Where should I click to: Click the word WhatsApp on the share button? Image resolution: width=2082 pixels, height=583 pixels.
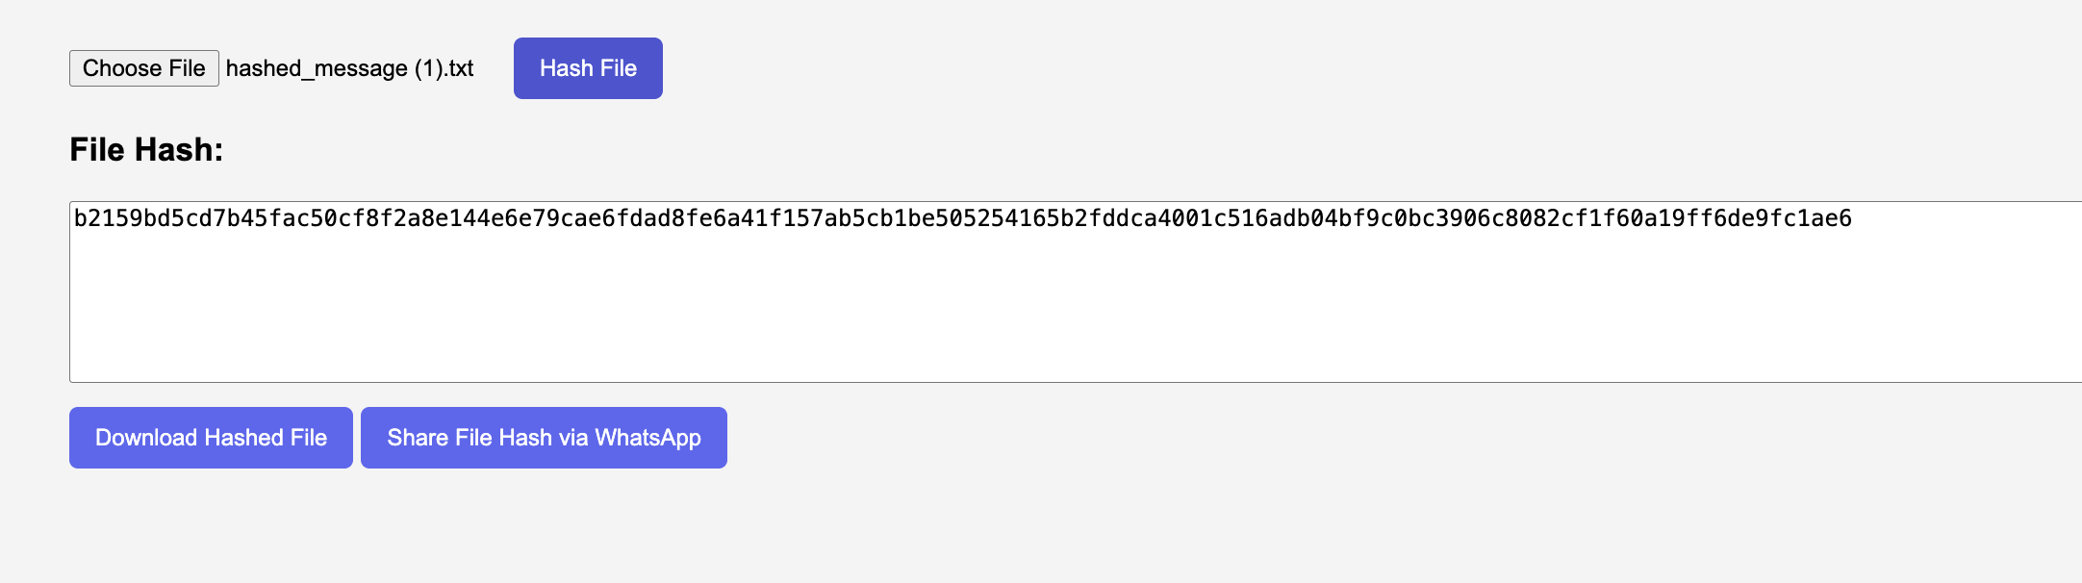647,438
